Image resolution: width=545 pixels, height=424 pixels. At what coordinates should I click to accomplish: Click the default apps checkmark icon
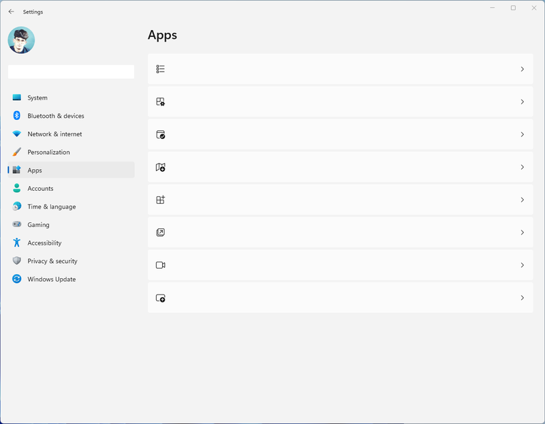coord(161,134)
